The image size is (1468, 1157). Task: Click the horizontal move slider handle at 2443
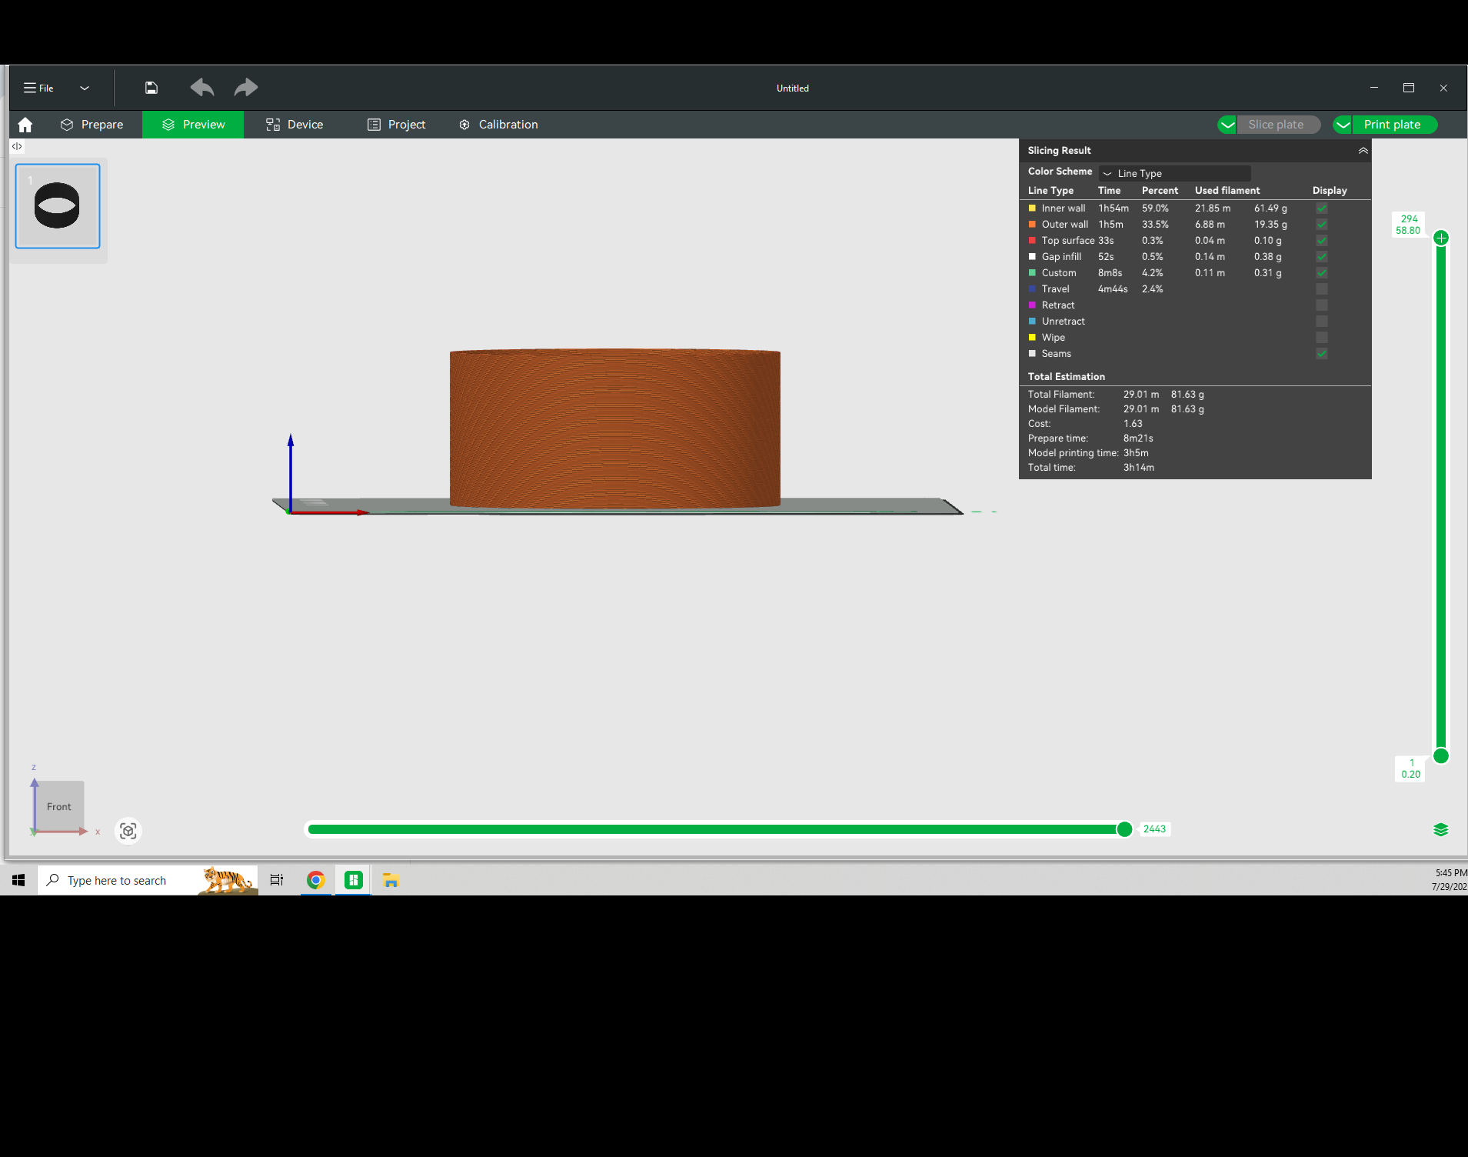coord(1124,829)
